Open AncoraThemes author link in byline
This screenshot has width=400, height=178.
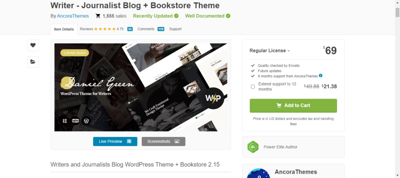pos(73,16)
